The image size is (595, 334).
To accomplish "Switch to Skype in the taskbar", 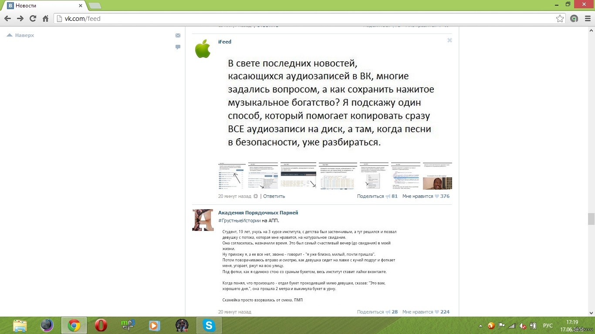I will (x=209, y=325).
